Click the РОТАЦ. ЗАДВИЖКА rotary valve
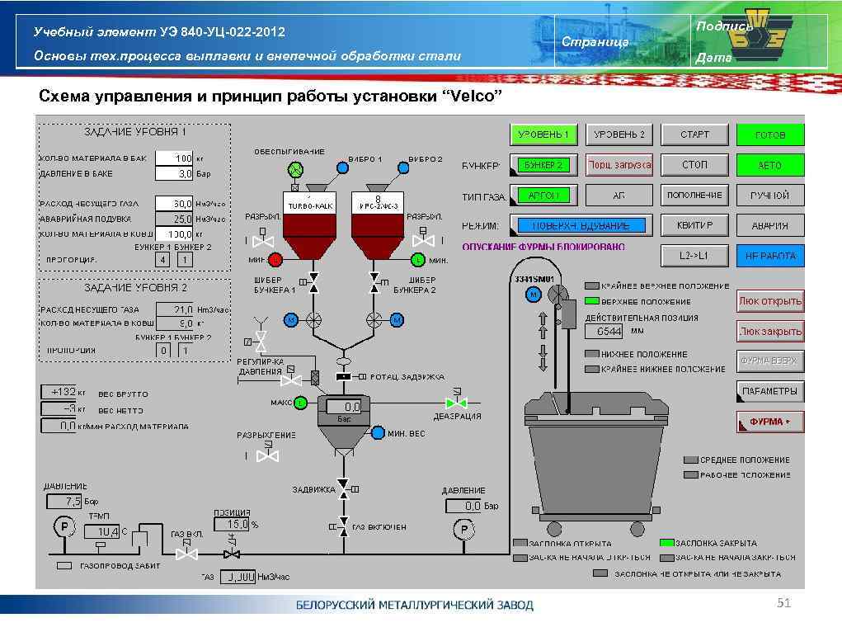Image resolution: width=842 pixels, height=632 pixels. coord(344,377)
